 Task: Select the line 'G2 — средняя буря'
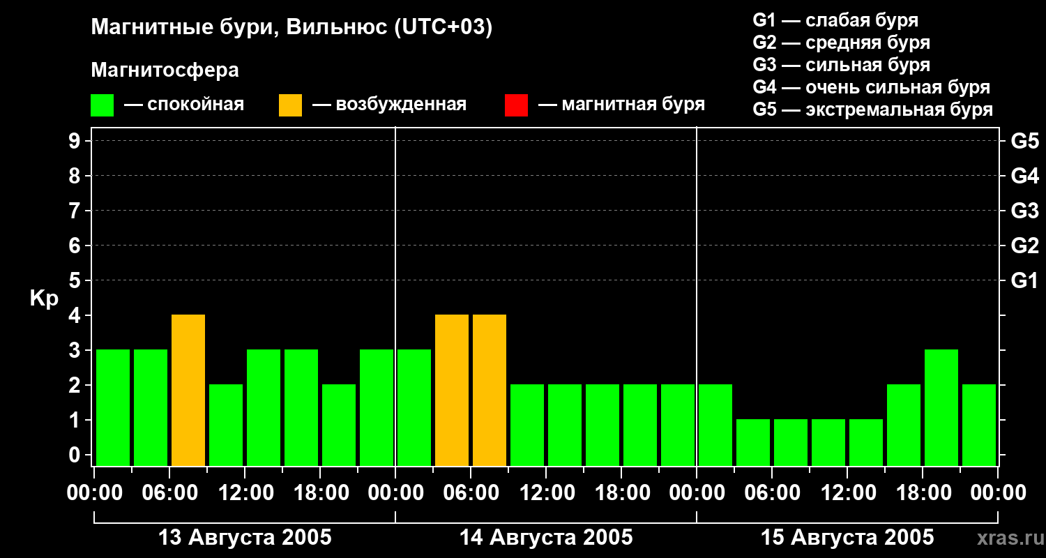841,43
